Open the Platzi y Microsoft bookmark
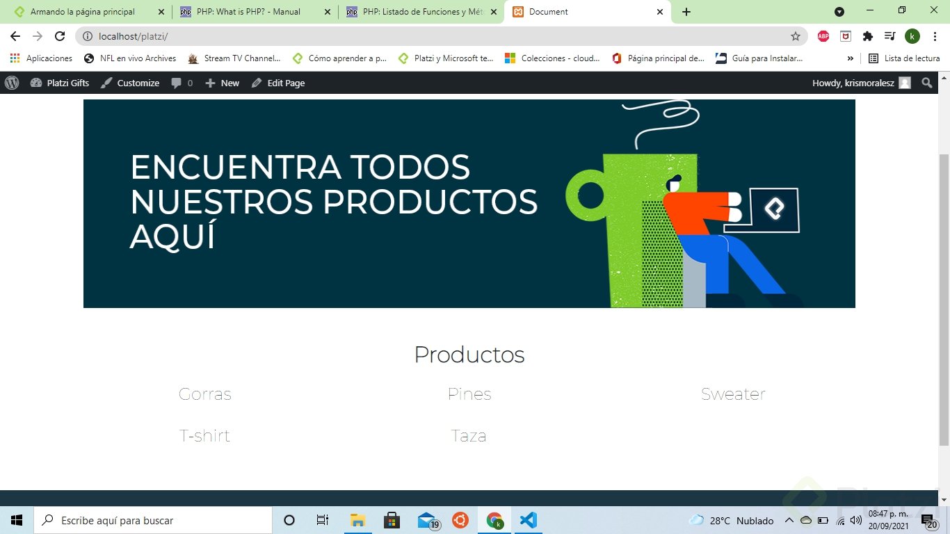The height and width of the screenshot is (534, 950). (446, 58)
